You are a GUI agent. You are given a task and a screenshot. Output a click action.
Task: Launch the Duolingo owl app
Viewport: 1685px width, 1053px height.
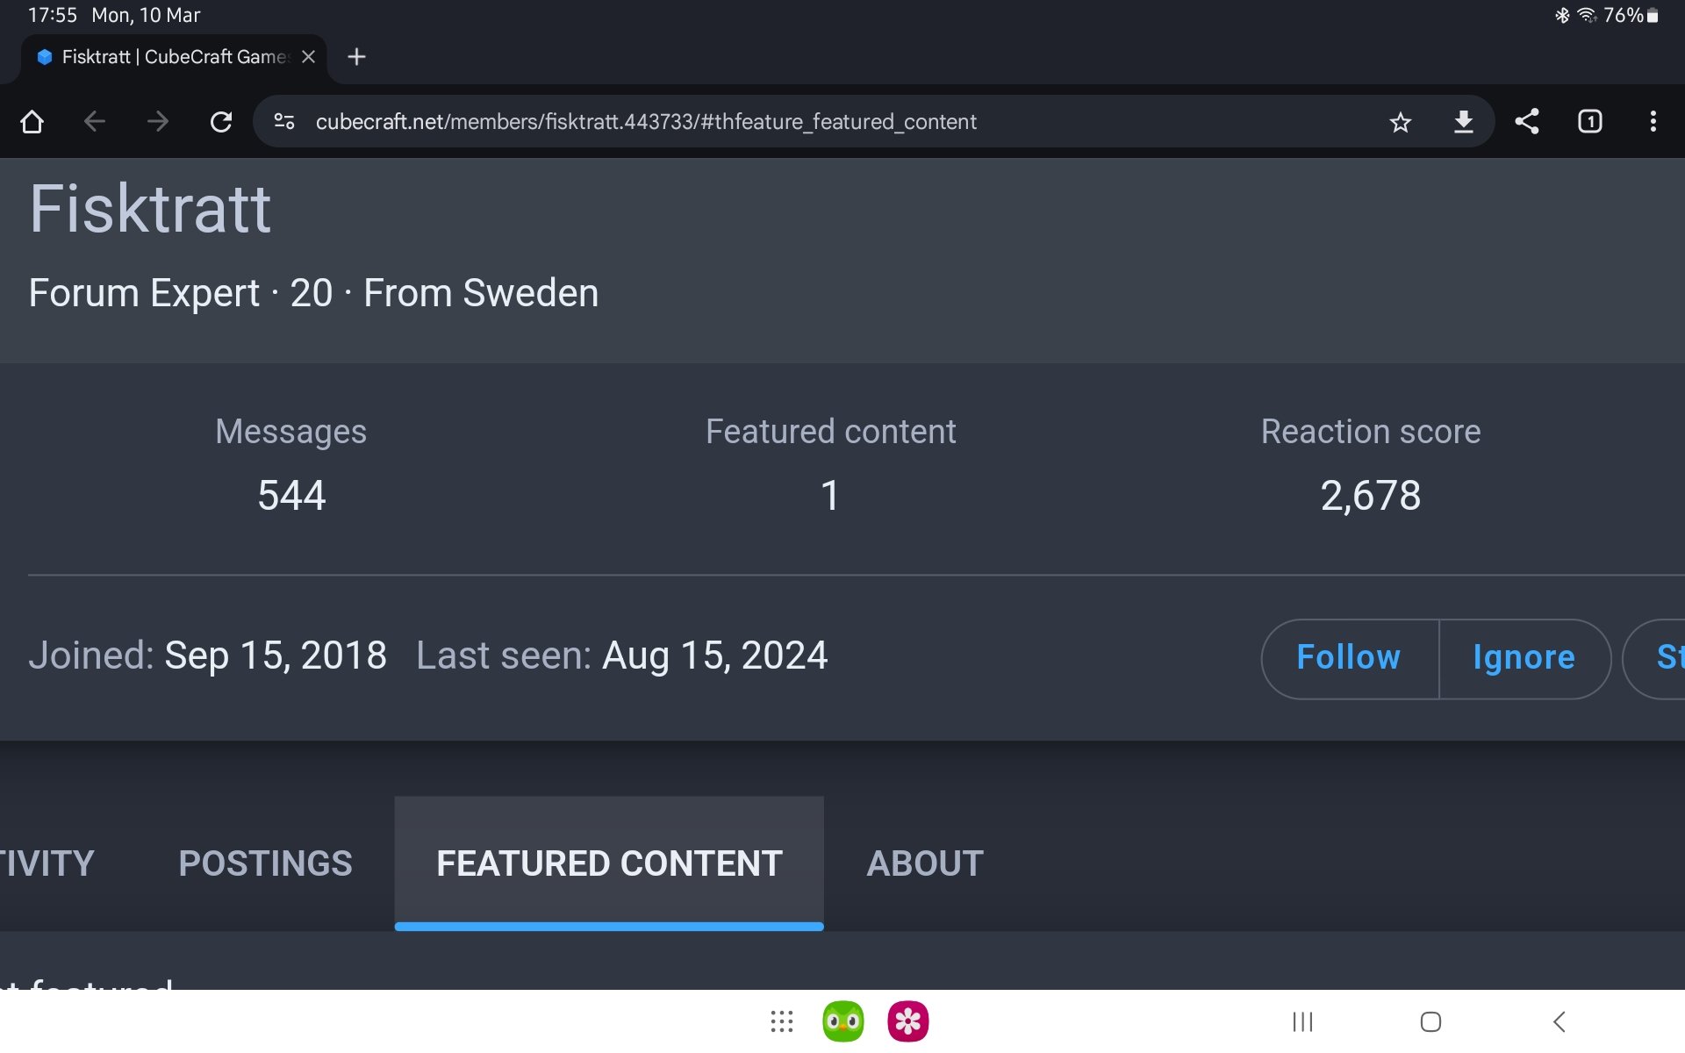(x=842, y=1021)
